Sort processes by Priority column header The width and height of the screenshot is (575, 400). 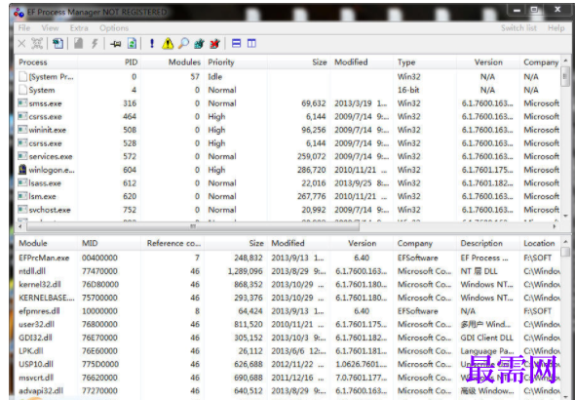coord(236,62)
